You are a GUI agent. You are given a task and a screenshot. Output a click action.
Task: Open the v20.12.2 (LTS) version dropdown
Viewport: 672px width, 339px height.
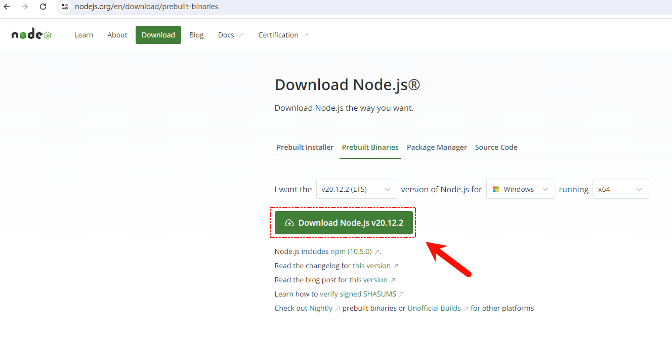coord(357,189)
